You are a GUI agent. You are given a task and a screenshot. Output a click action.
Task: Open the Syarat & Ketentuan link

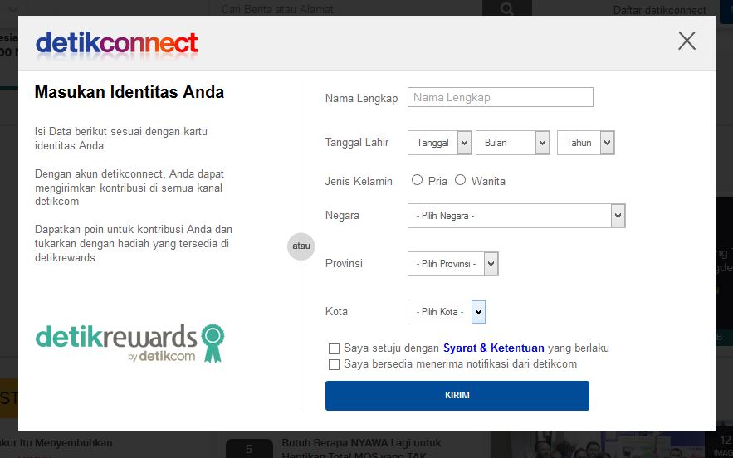494,348
